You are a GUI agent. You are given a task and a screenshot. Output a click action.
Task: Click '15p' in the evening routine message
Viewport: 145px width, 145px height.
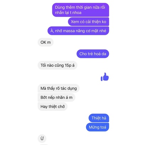click(x=68, y=65)
